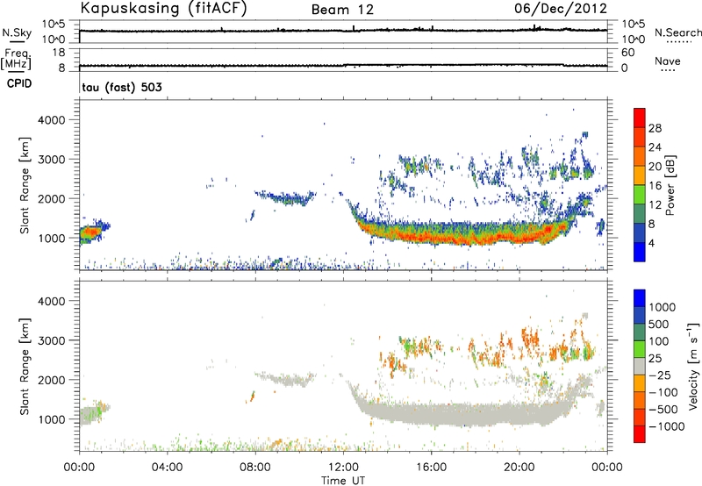Click the -500 label on Velocity color bar
Viewport: 702px width, 486px height.
(x=663, y=410)
